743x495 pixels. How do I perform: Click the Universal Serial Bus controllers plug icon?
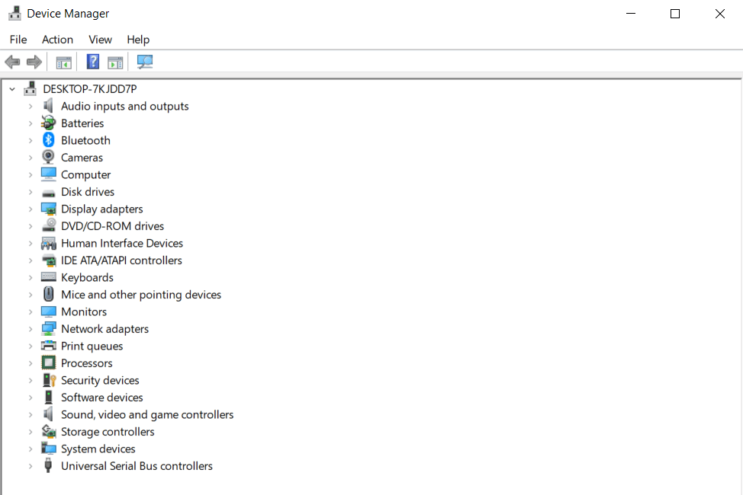(x=48, y=465)
